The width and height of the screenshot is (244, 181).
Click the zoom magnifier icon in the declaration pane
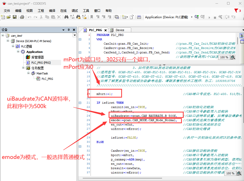[233, 57]
